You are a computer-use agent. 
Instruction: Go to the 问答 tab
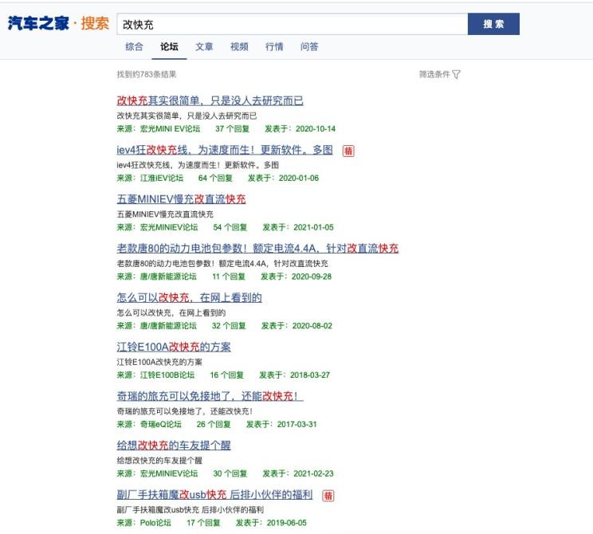tap(309, 46)
